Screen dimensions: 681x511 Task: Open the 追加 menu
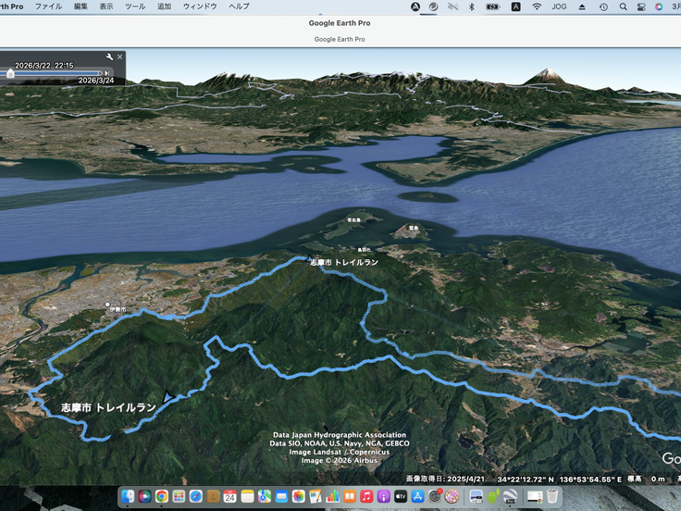[164, 6]
